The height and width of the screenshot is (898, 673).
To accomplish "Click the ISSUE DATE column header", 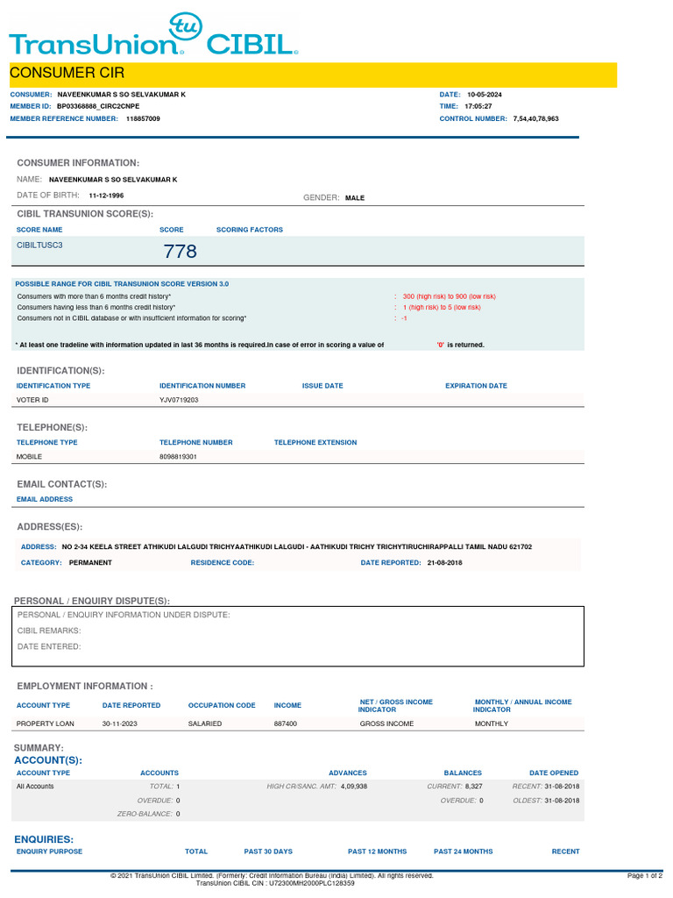I will point(322,386).
